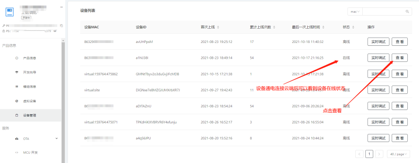Image resolution: width=419 pixels, height=163 pixels.
Task: Click first-online time 2021-08-20 15:52:16
Action: click(216, 138)
